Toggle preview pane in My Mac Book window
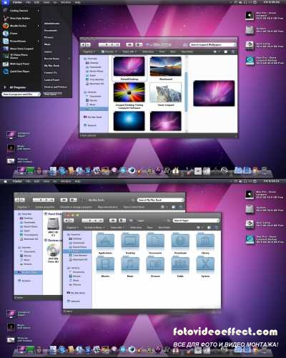 (174, 207)
